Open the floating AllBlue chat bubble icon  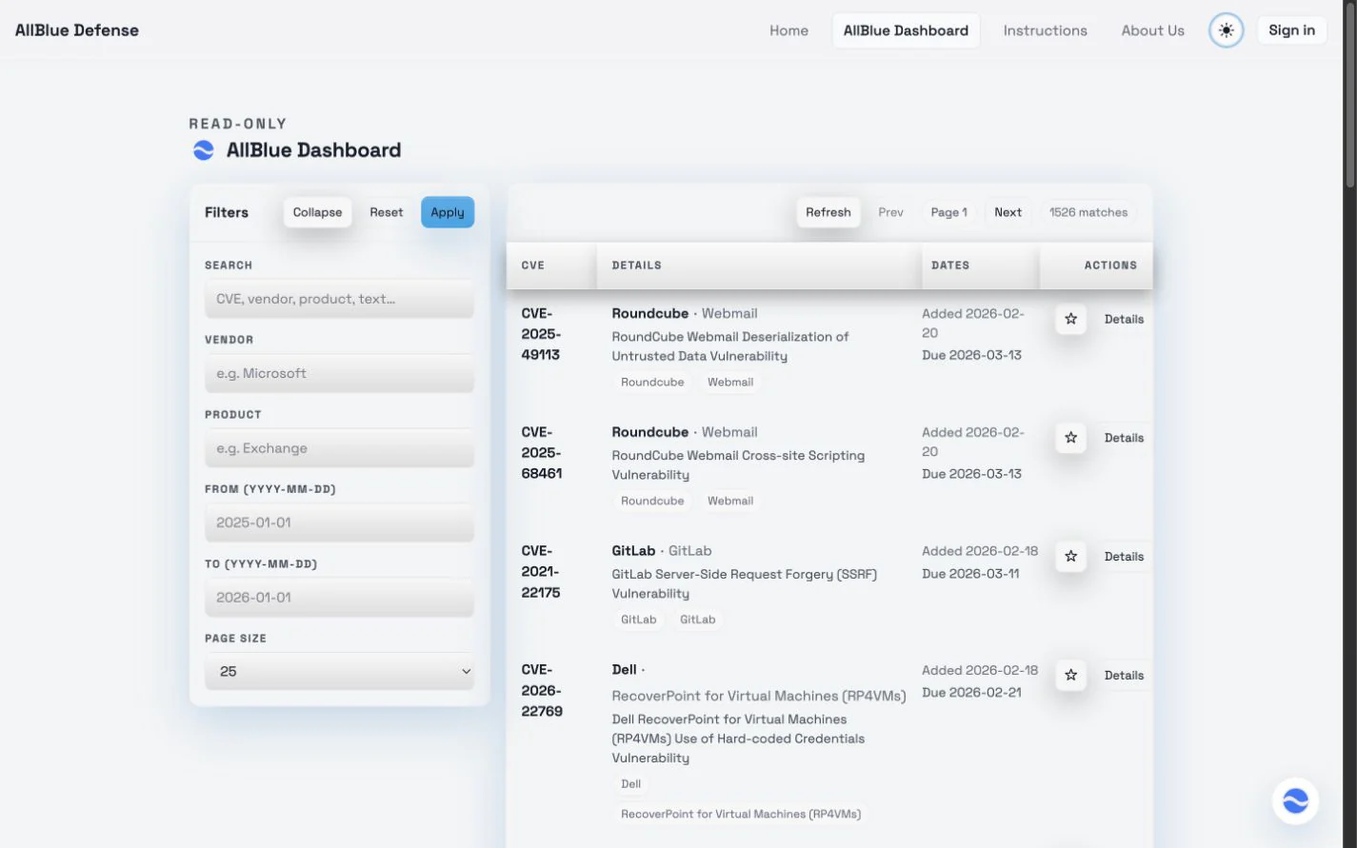pyautogui.click(x=1295, y=800)
